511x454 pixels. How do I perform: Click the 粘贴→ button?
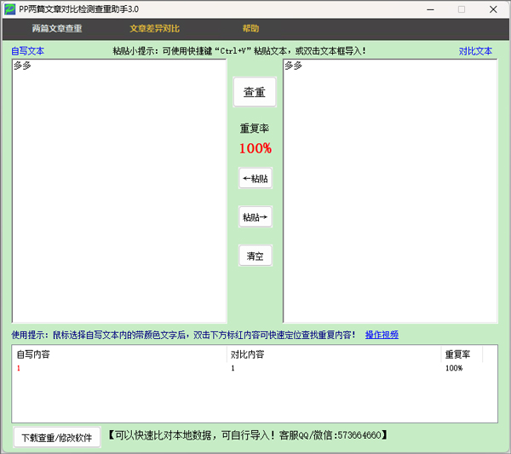(x=255, y=217)
